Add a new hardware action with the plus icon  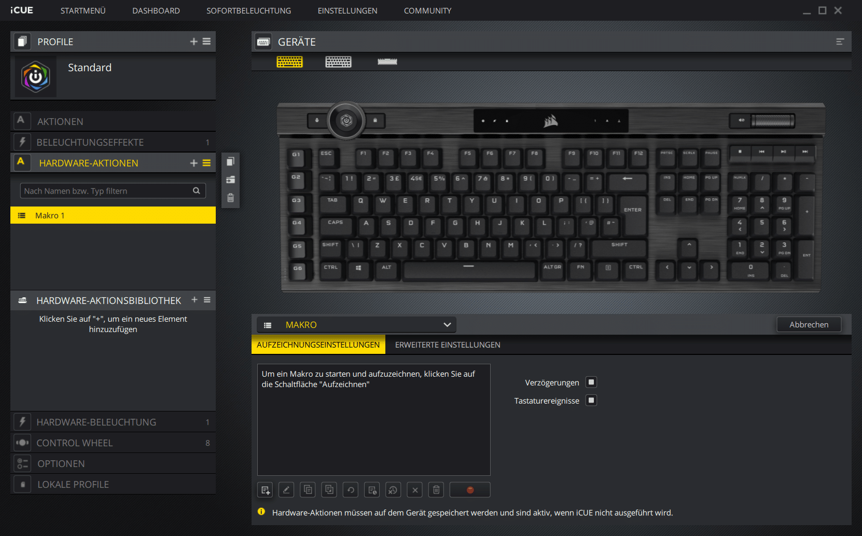click(x=193, y=163)
